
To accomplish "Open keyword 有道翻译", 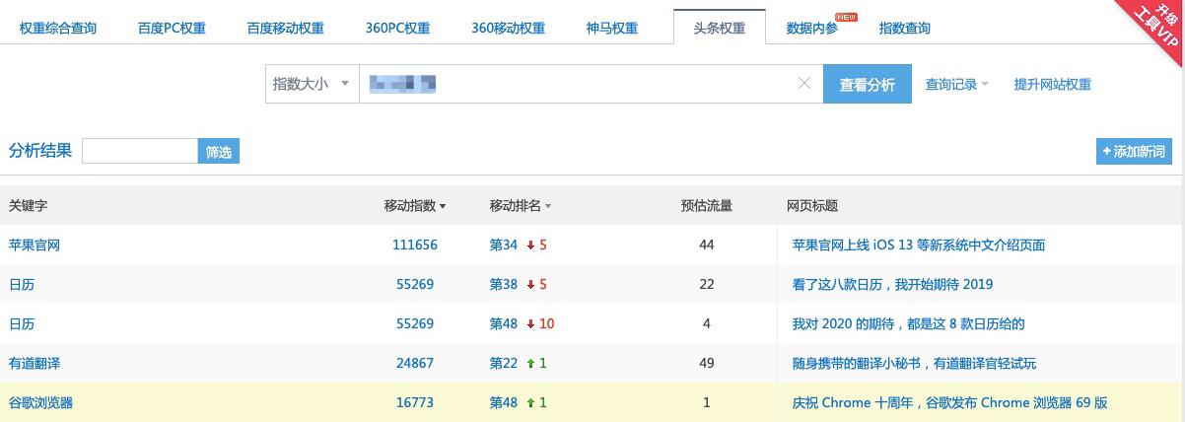I will [35, 363].
